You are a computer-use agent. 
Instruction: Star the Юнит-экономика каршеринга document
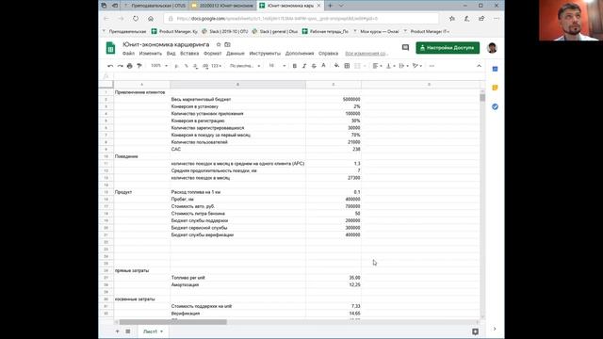[x=219, y=44]
